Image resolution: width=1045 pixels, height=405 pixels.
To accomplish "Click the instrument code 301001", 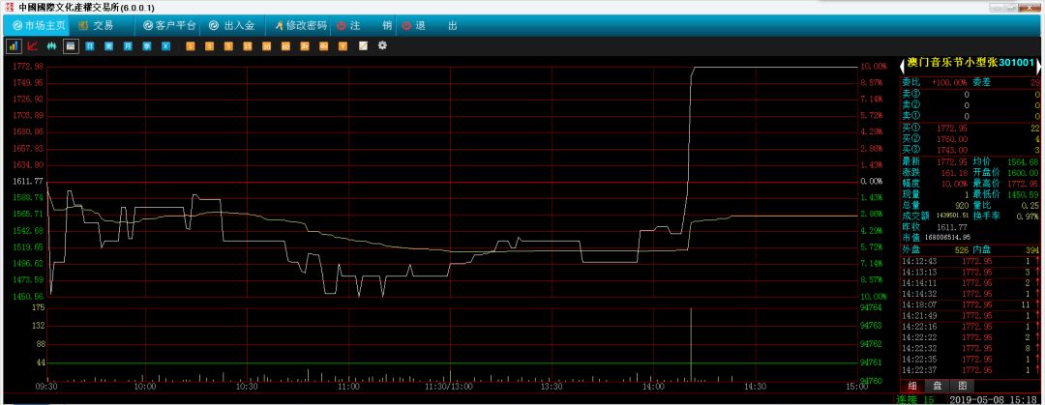I will pos(1016,63).
